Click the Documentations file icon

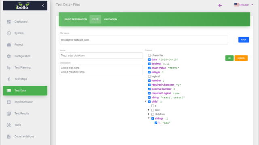[9, 137]
